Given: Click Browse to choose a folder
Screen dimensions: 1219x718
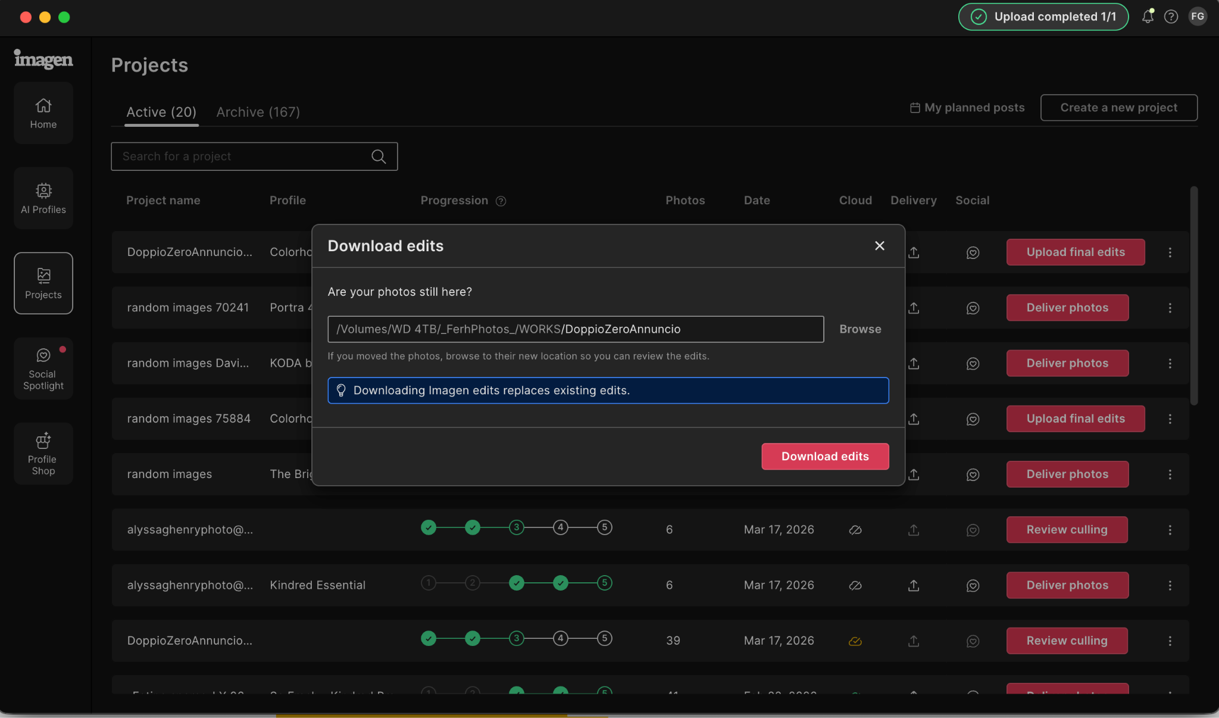Looking at the screenshot, I should pos(860,329).
